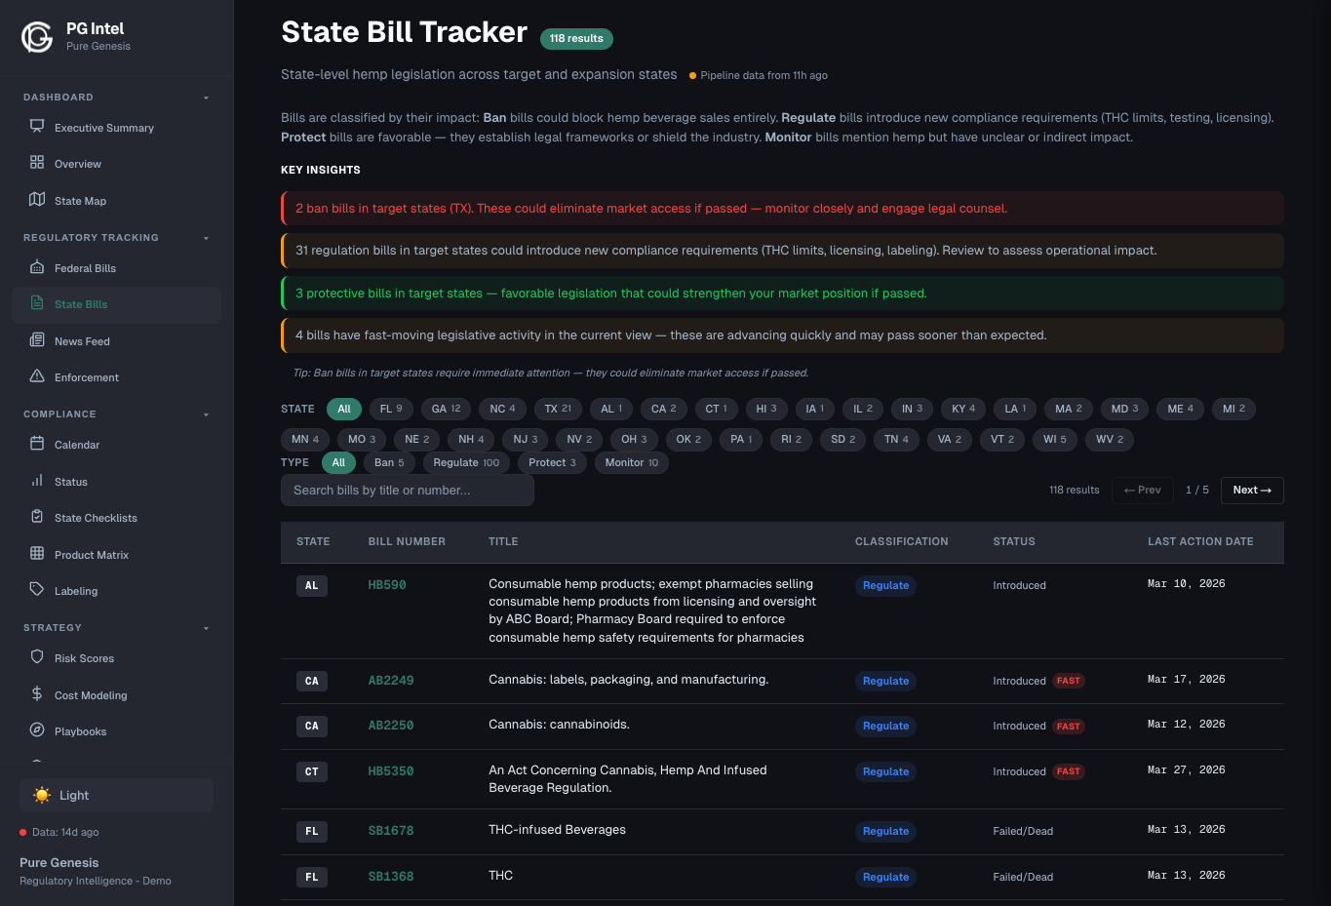Open the compliance Calendar

[x=76, y=445]
